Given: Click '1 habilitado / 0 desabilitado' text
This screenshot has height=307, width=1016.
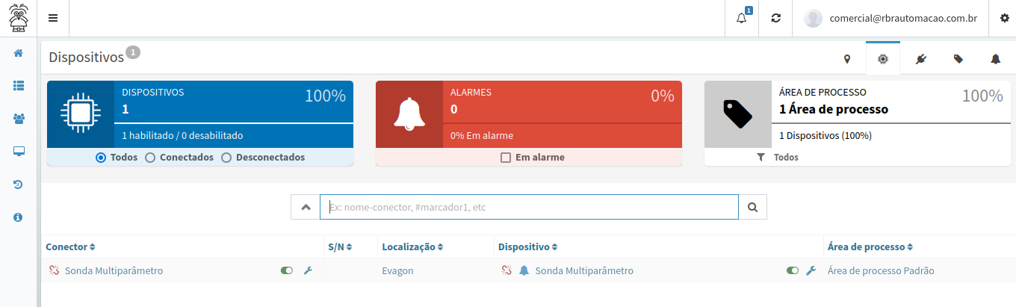Looking at the screenshot, I should (x=182, y=136).
